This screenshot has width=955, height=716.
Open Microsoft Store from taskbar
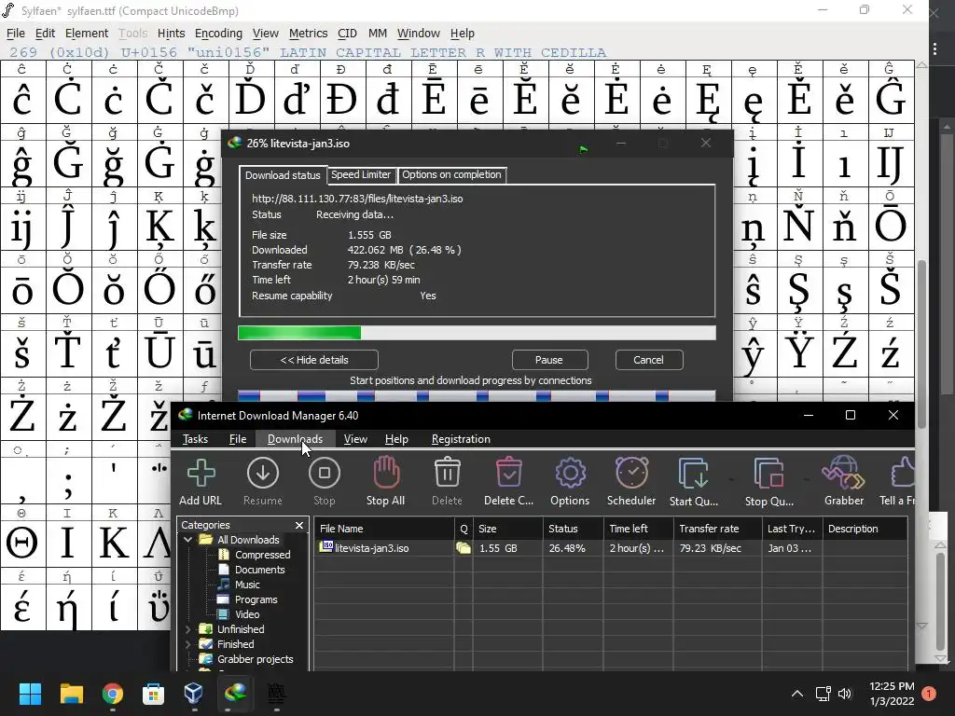(x=153, y=694)
